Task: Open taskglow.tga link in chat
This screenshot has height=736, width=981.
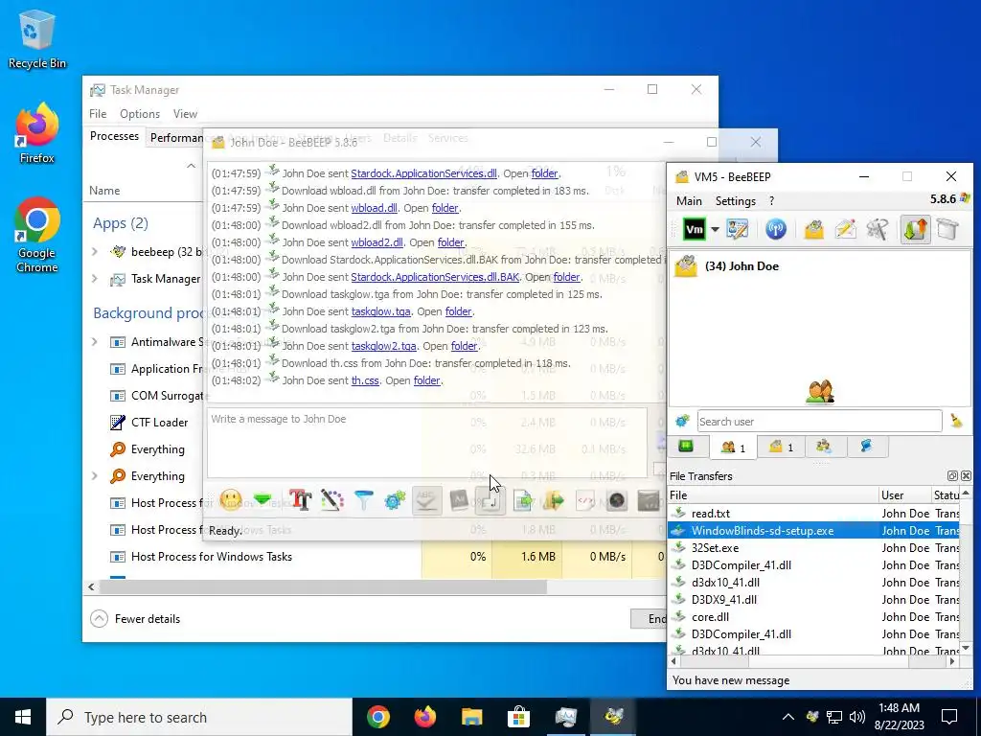Action: 380,311
